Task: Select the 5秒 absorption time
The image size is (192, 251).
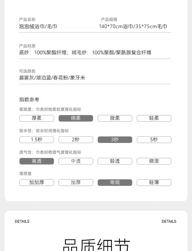Action: [x=154, y=140]
